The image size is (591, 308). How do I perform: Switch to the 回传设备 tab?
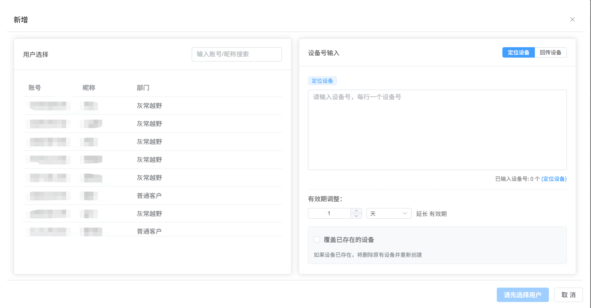point(551,52)
